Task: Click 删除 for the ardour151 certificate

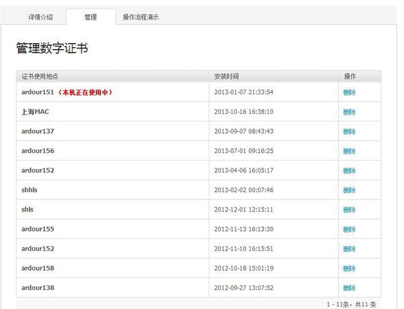Action: [349, 92]
